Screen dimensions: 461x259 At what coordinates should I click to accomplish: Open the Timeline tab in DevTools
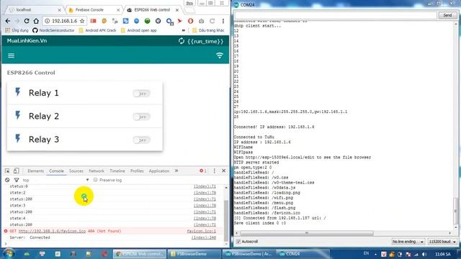117,171
